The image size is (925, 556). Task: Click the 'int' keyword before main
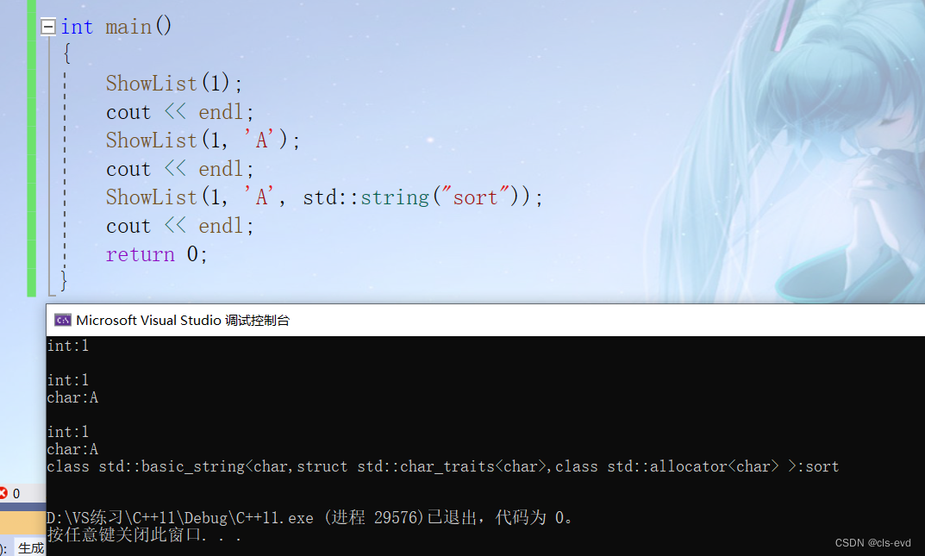tap(77, 27)
